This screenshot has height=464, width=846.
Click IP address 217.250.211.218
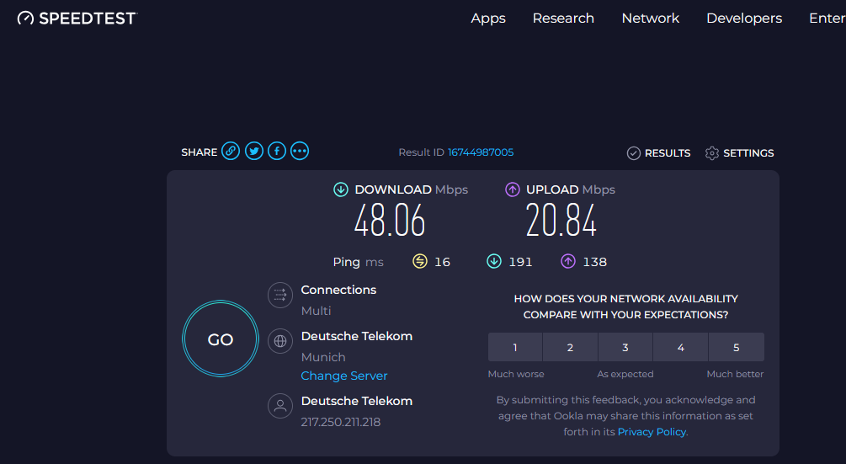(x=341, y=422)
